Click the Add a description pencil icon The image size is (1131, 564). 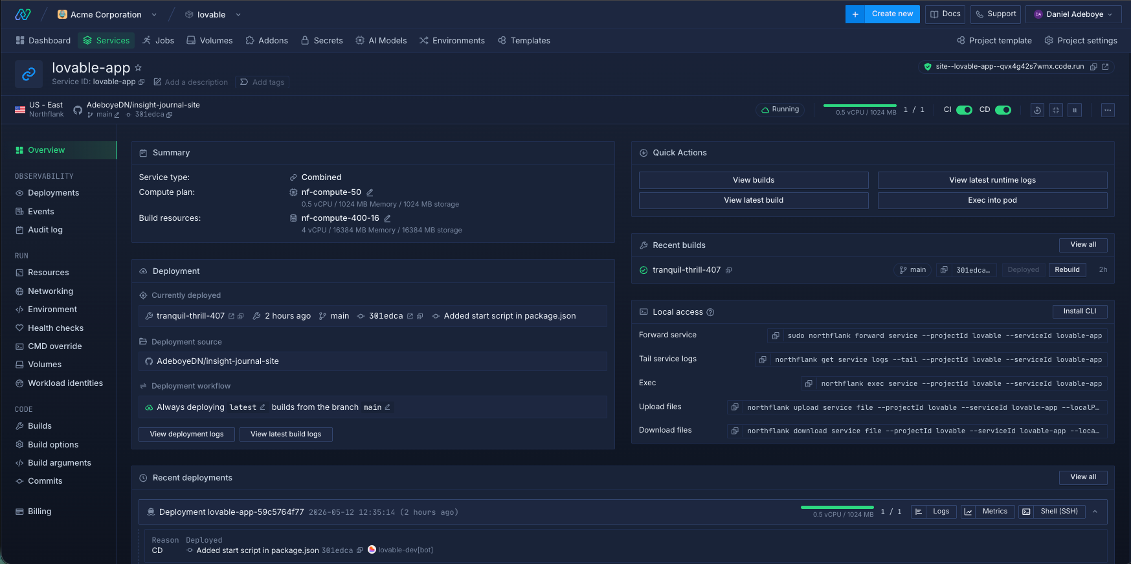point(157,82)
